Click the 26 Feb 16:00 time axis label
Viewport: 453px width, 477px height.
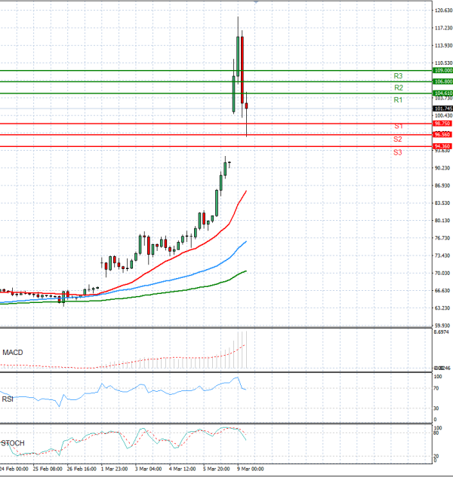click(x=80, y=468)
